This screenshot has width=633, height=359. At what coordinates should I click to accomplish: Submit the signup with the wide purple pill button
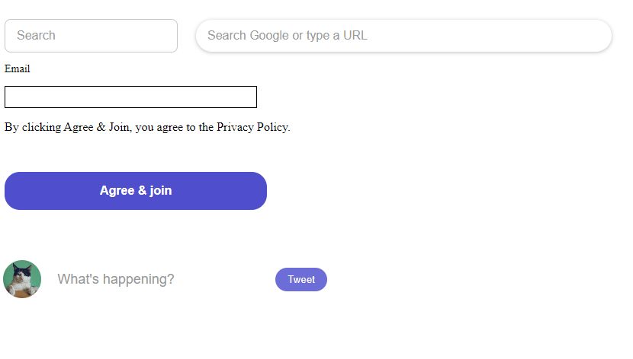(x=136, y=191)
